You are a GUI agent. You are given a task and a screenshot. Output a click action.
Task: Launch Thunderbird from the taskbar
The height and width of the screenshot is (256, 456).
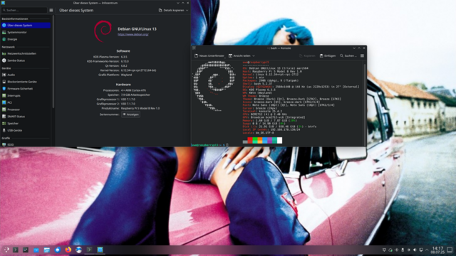(x=58, y=250)
